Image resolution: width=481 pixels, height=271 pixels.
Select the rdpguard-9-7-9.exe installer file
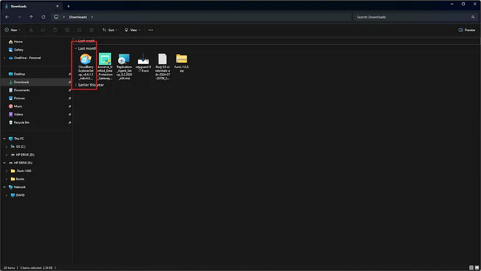pos(143,65)
